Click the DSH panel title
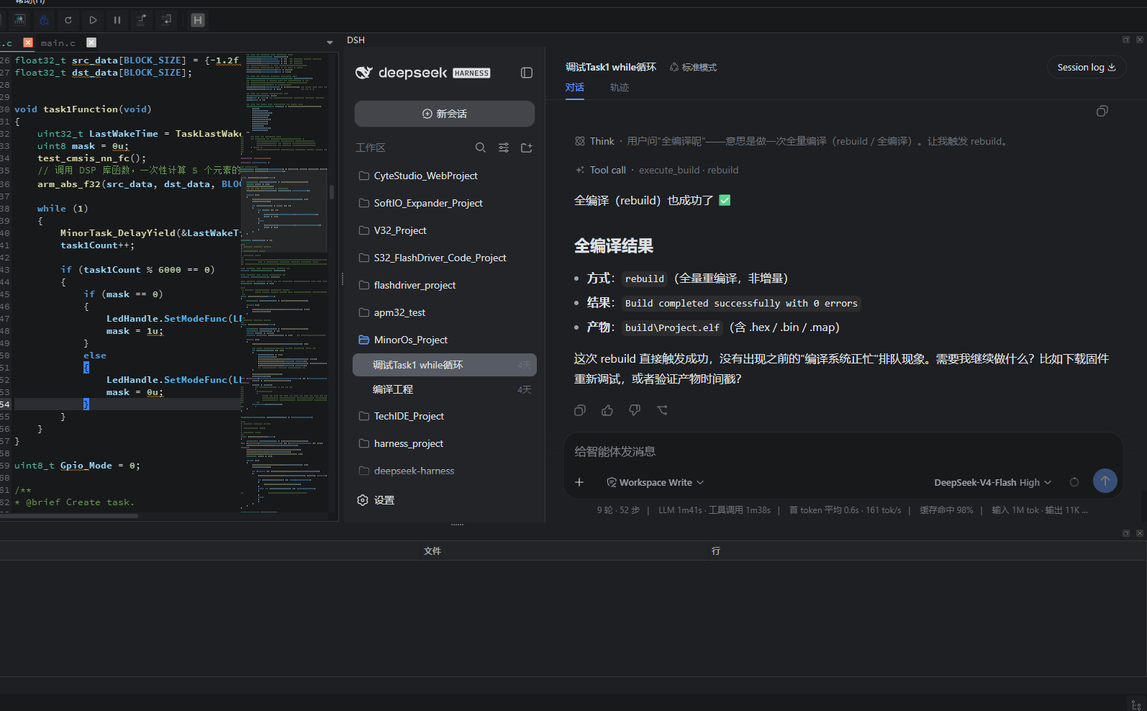The image size is (1147, 711). pos(355,40)
